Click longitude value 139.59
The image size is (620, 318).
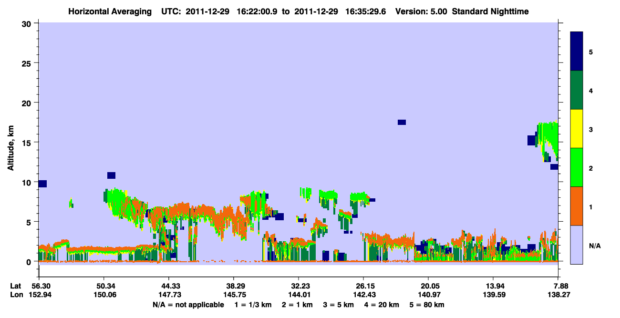tap(493, 295)
